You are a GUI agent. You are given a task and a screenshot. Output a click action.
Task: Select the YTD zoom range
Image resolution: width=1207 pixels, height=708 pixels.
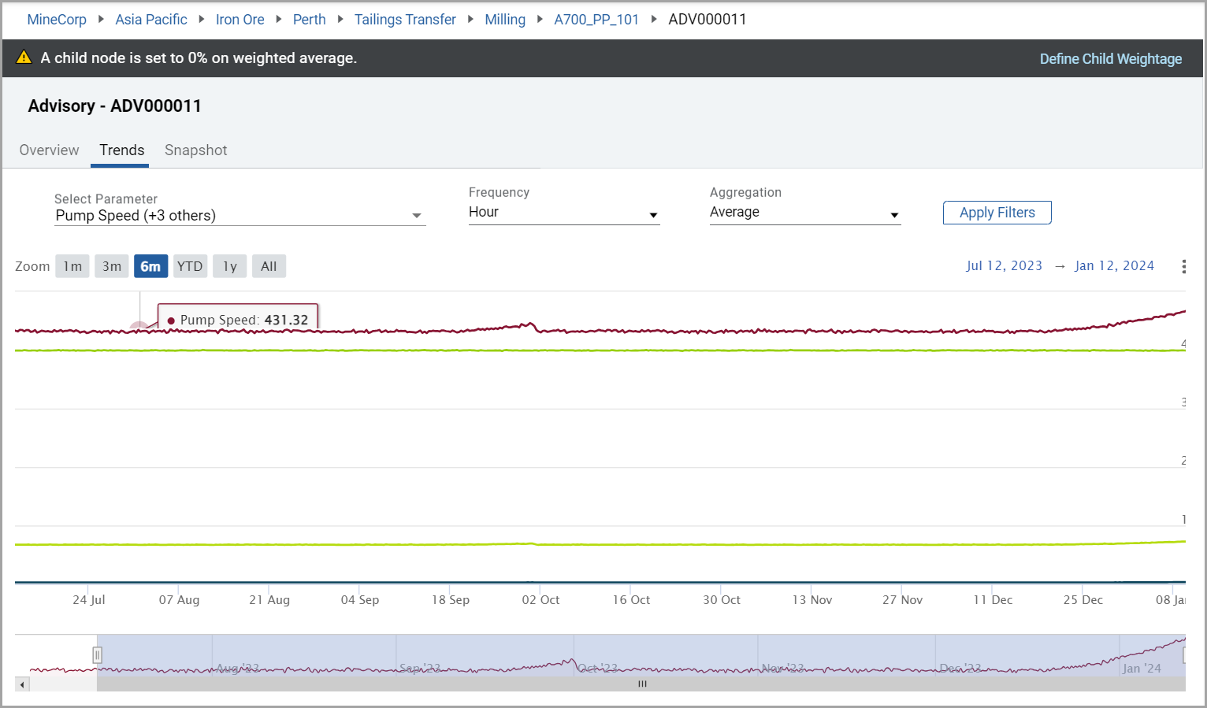click(x=190, y=266)
